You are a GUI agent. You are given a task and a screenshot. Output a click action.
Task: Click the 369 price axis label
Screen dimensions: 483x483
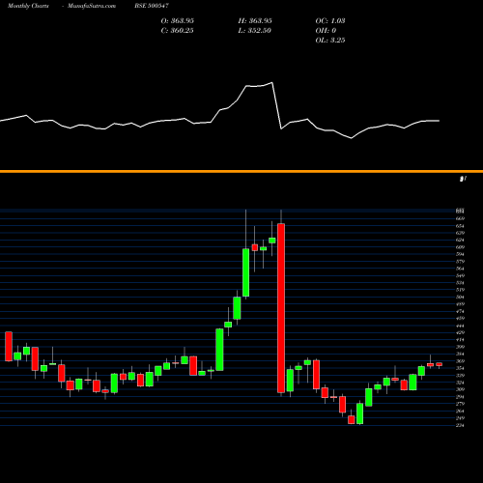click(x=460, y=361)
